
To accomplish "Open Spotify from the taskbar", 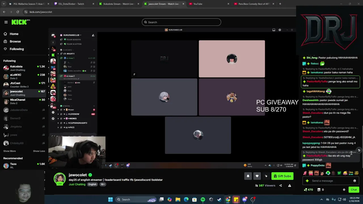I will coord(203,199).
